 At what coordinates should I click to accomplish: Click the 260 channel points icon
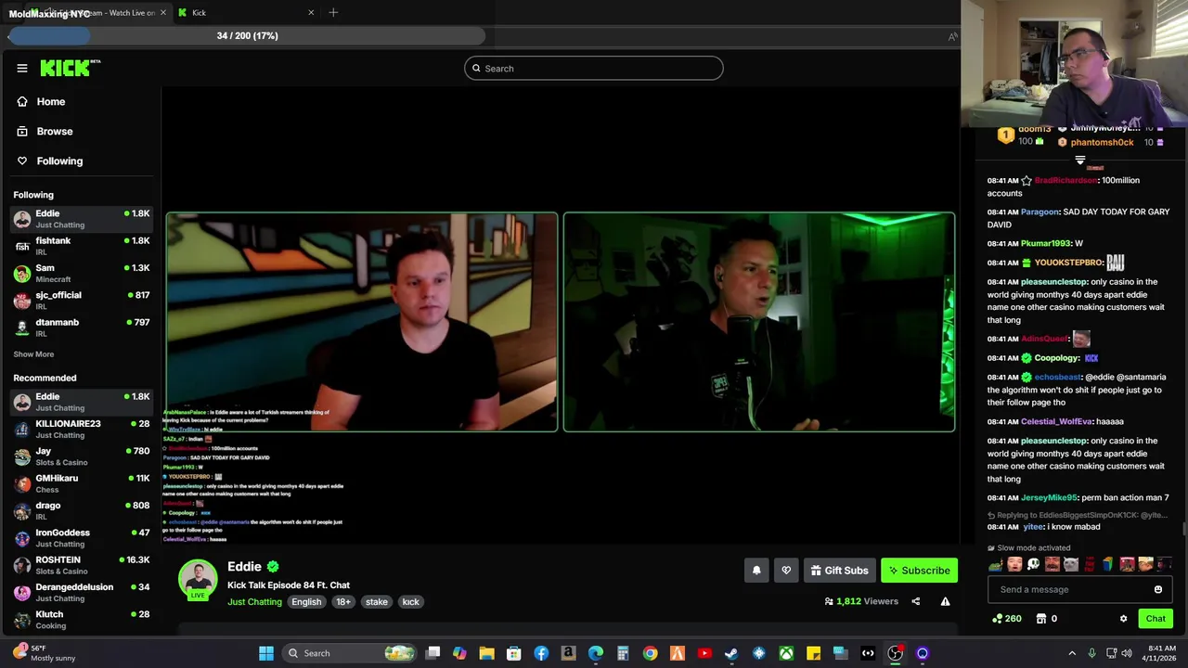1007,619
